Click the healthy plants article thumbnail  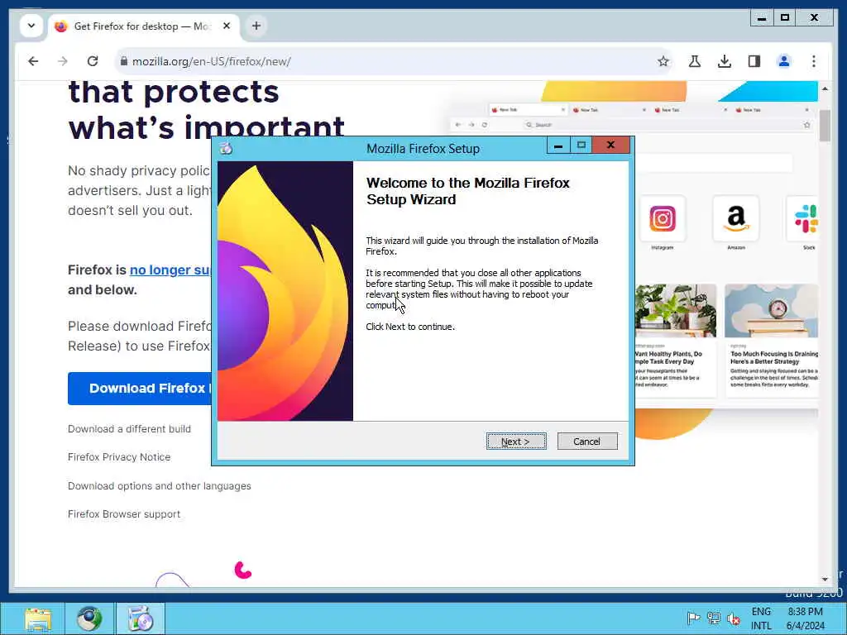pos(676,311)
